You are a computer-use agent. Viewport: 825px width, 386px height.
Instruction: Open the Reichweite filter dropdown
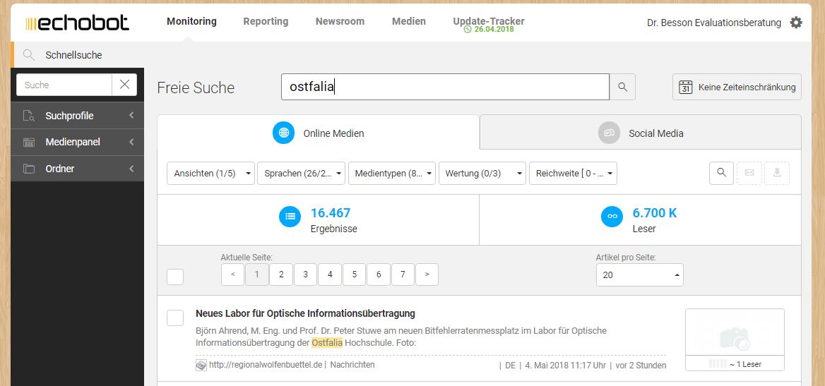[x=573, y=173]
